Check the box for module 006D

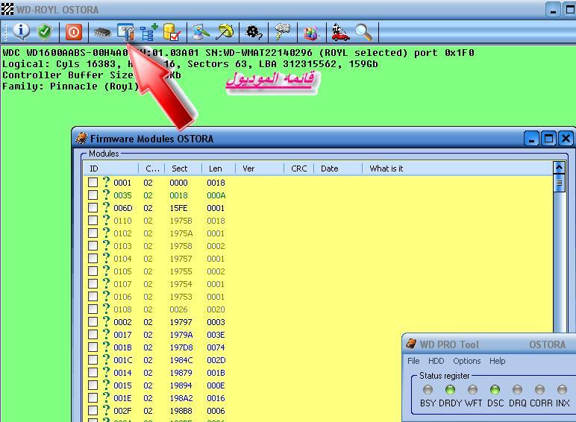[93, 208]
